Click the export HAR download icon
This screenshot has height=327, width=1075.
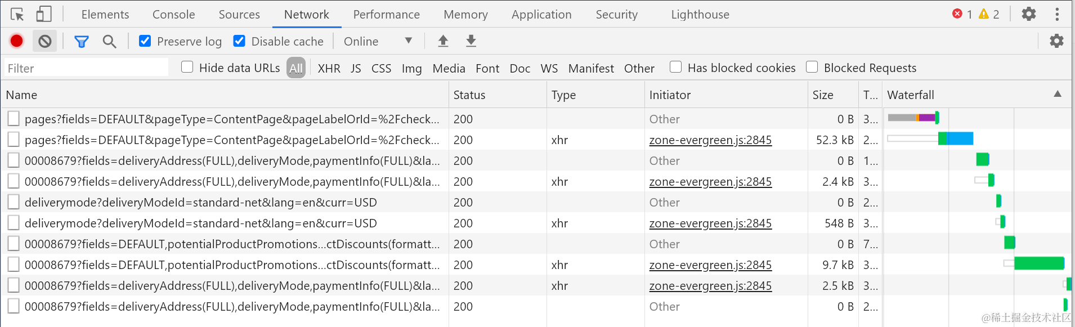click(471, 41)
